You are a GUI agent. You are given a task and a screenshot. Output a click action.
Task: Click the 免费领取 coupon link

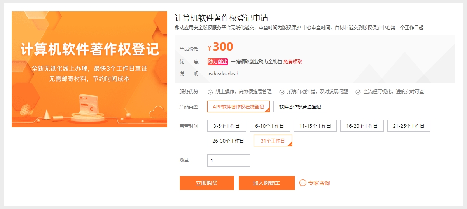pyautogui.click(x=293, y=62)
